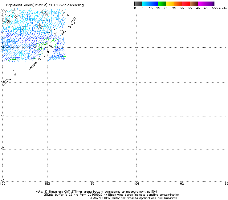Choose the magenta-purple 40-50 knots color band
This screenshot has height=200, width=228.
point(206,4)
